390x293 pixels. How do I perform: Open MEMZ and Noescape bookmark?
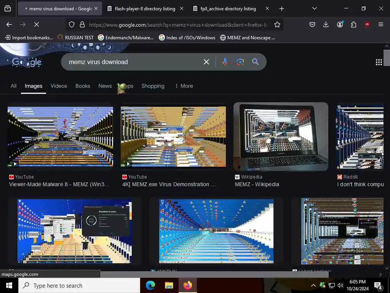pos(248,38)
